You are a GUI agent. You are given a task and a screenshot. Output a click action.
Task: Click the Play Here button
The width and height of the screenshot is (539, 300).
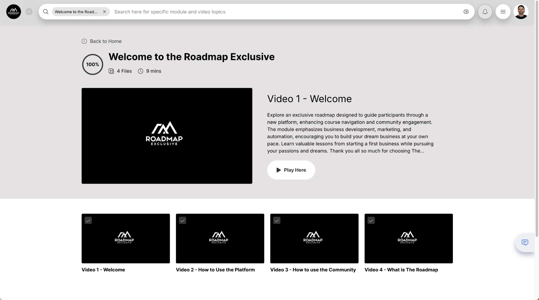pos(291,170)
